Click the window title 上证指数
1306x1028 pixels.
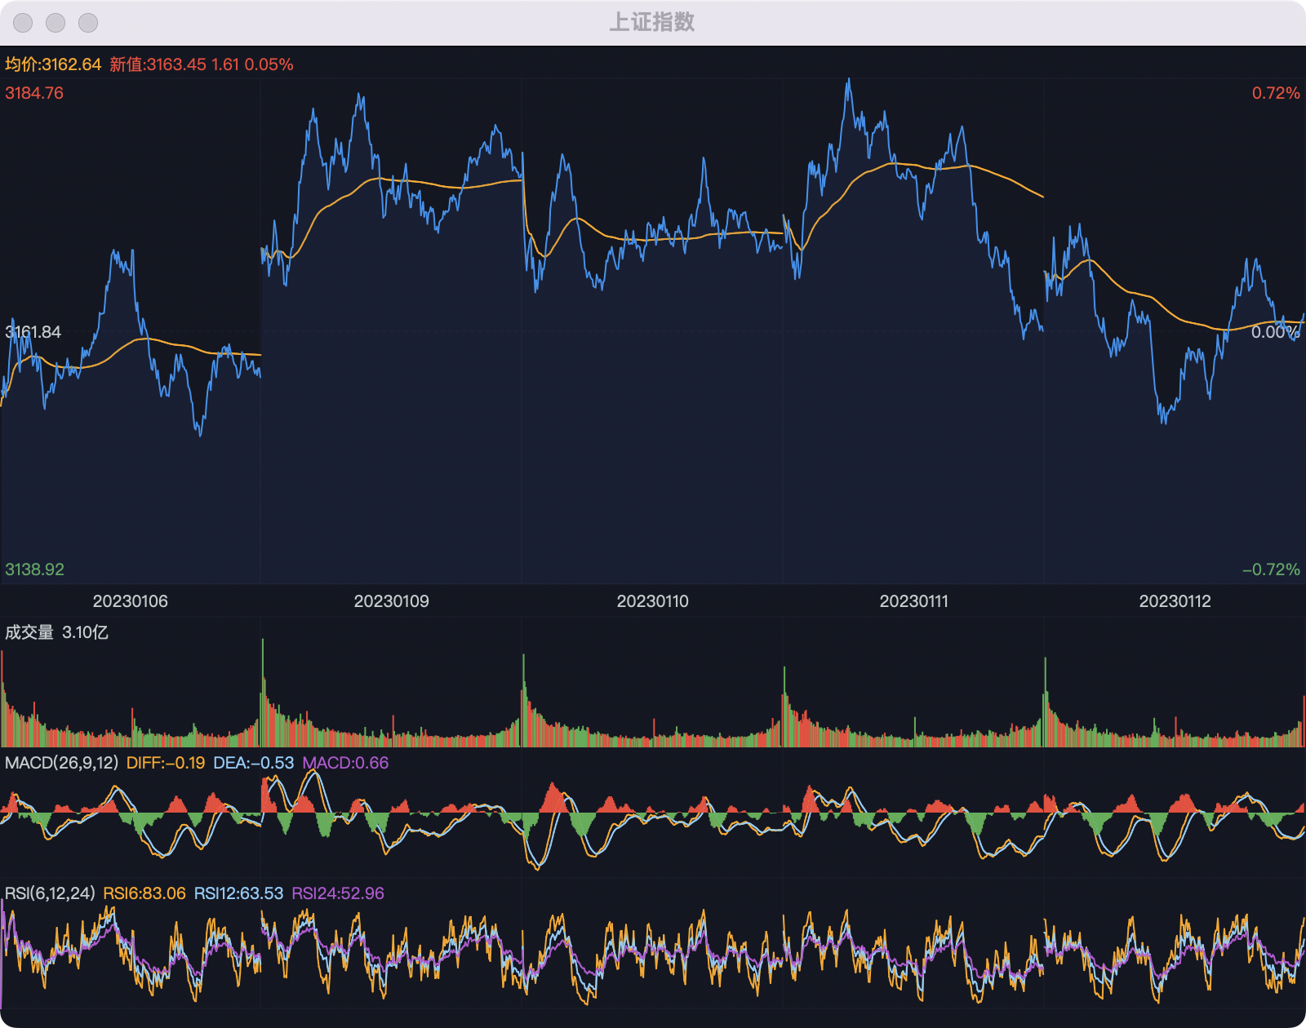(652, 22)
